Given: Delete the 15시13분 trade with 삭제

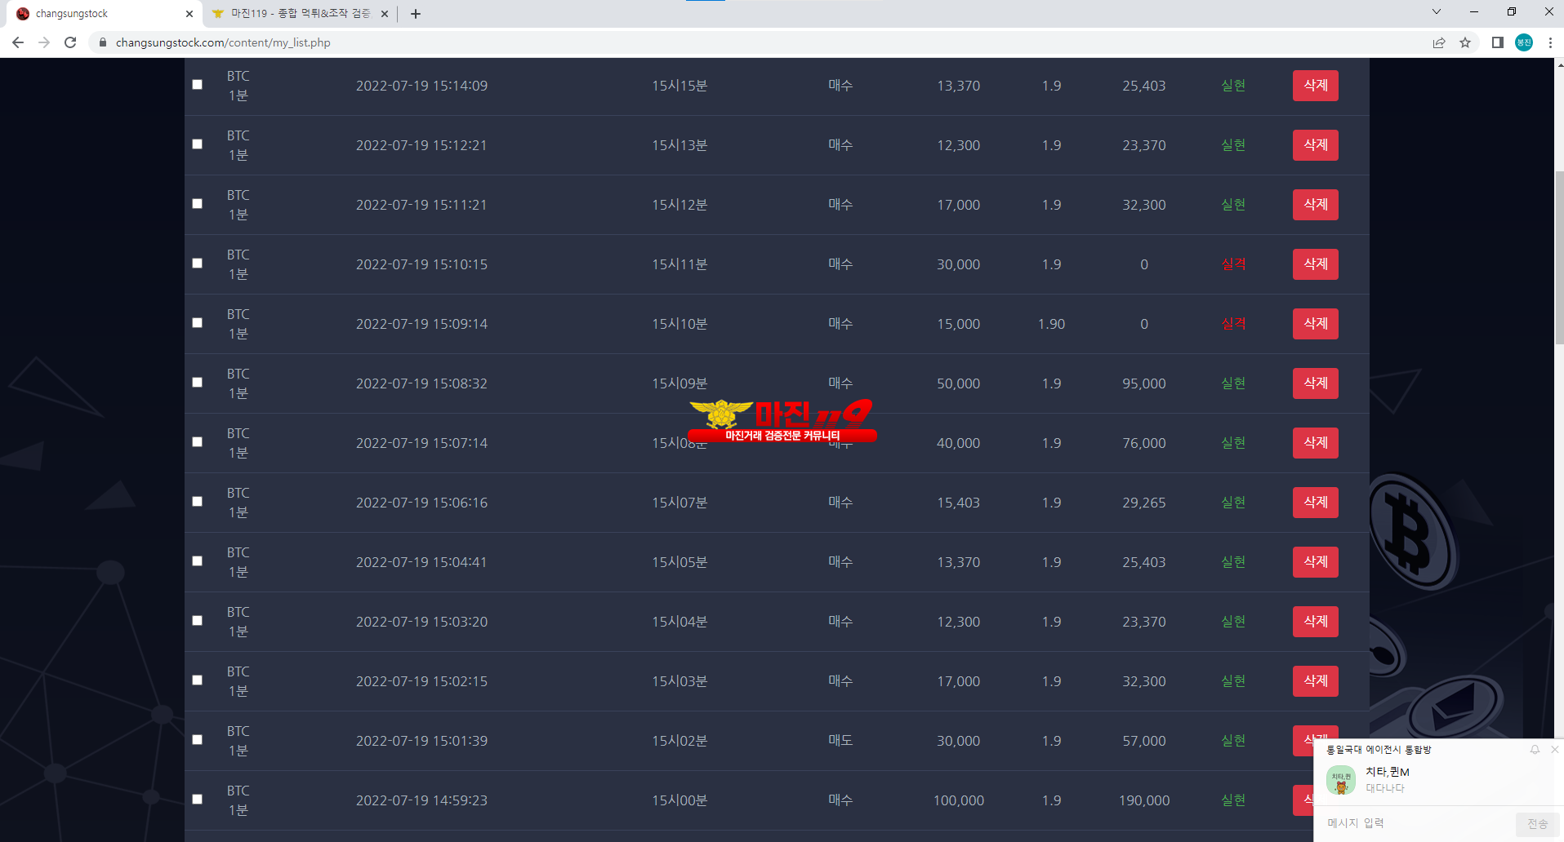Looking at the screenshot, I should [x=1315, y=145].
